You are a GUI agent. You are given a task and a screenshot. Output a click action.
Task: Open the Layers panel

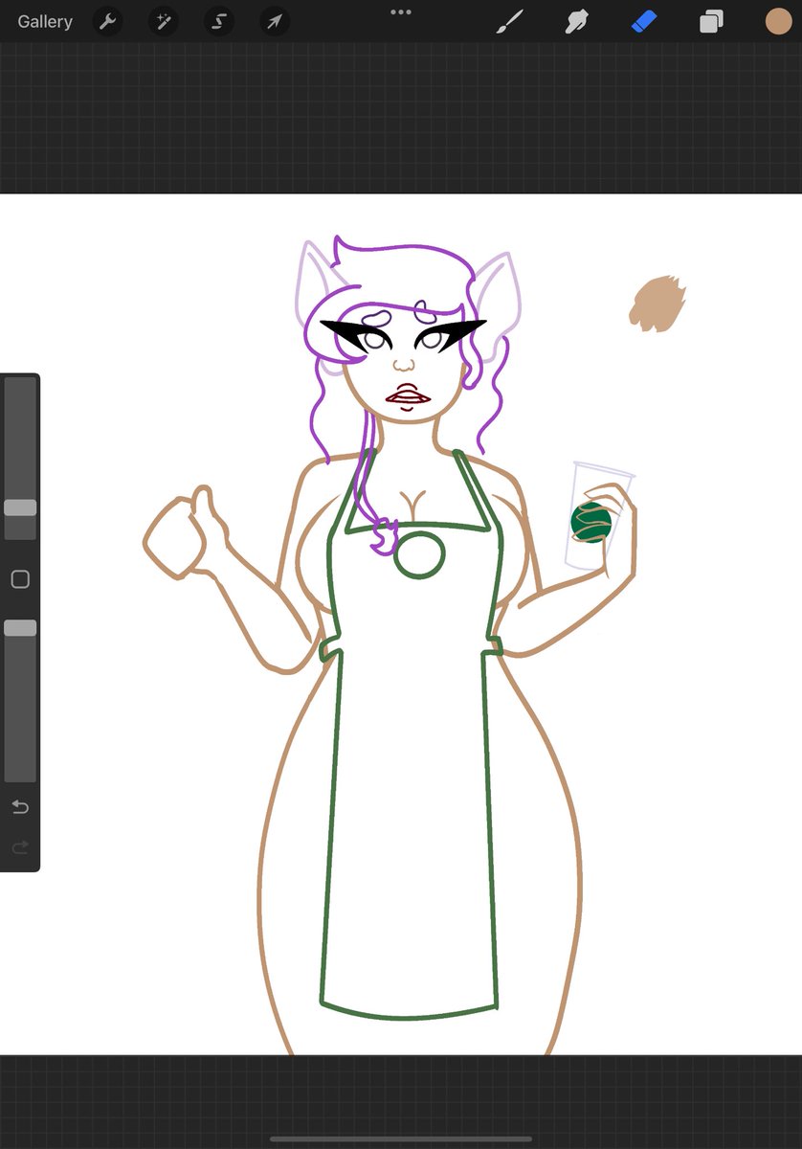[x=711, y=21]
